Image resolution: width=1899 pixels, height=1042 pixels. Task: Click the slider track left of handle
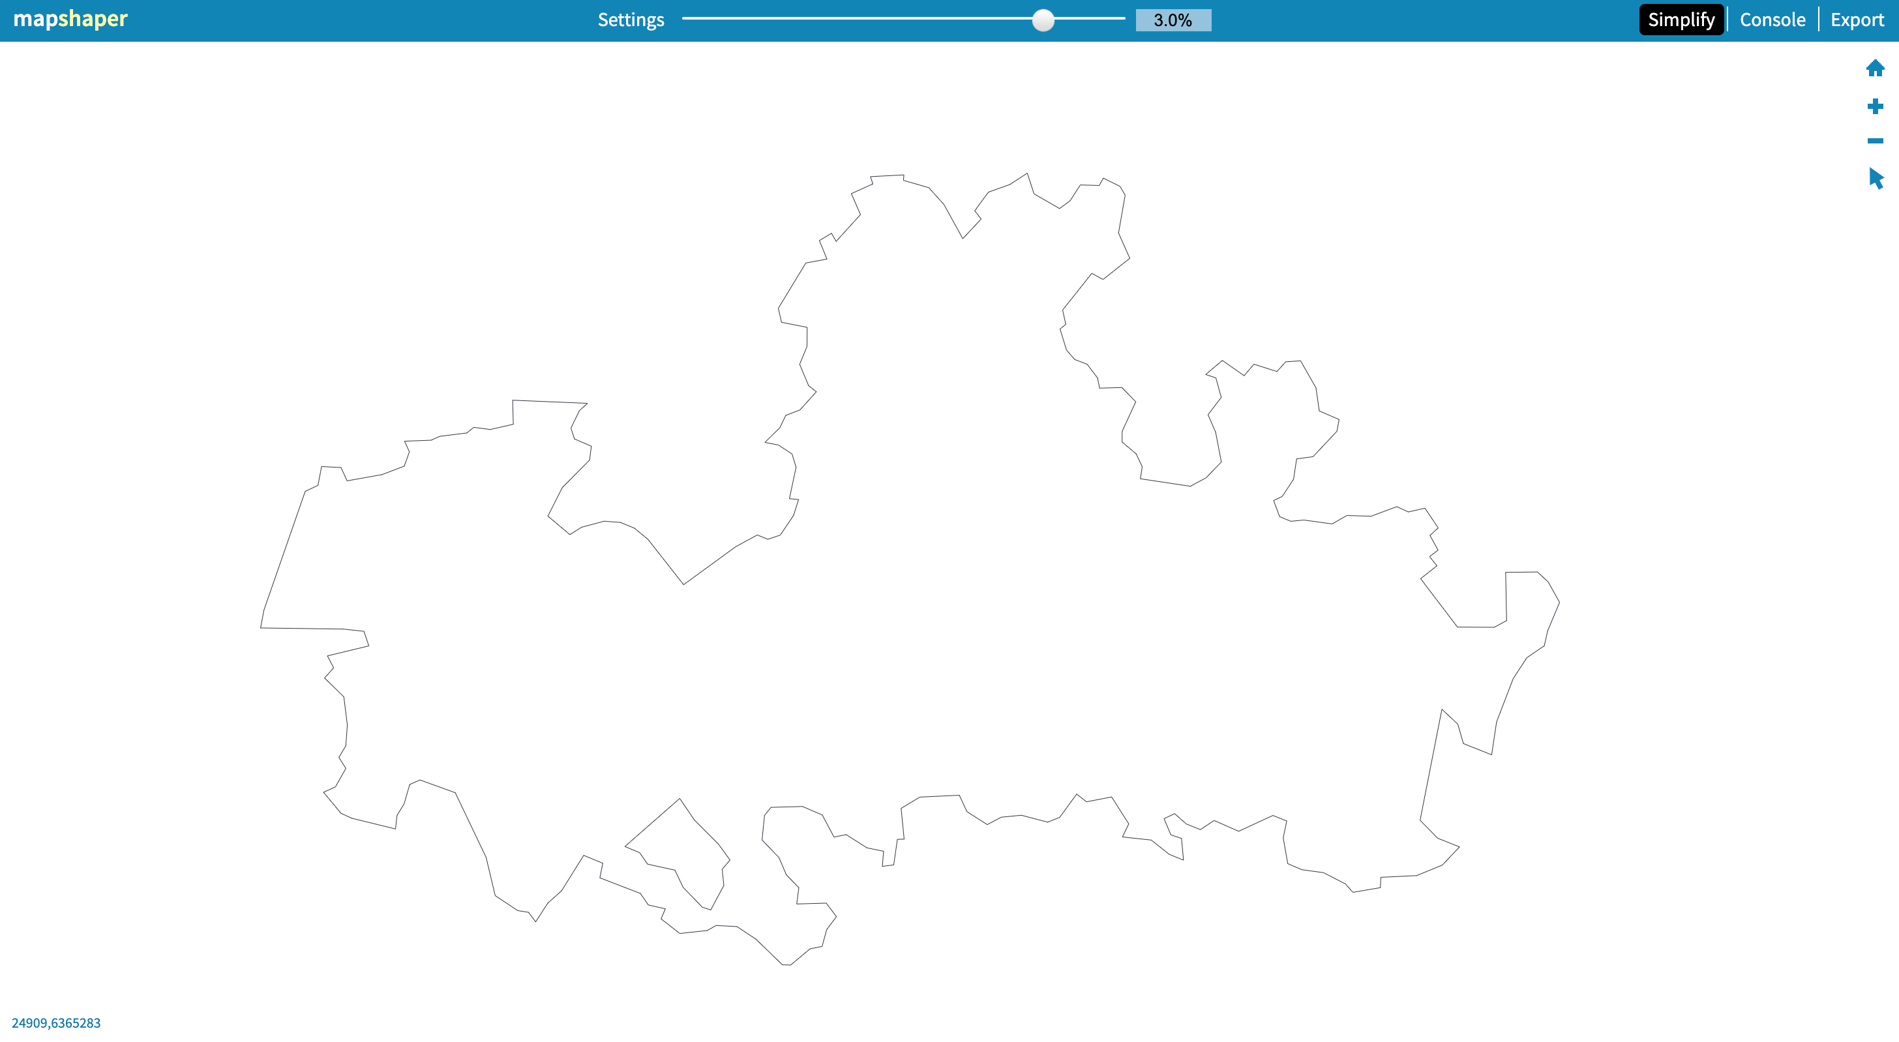(x=848, y=18)
